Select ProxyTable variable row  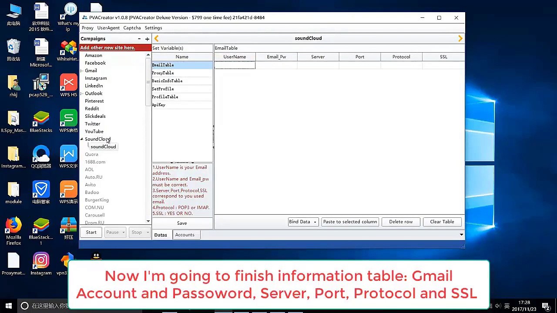pyautogui.click(x=182, y=73)
